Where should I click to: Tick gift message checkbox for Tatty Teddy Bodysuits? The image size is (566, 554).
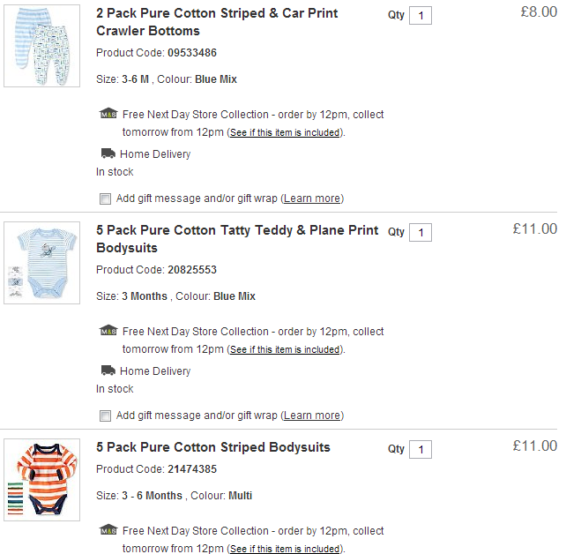[x=106, y=415]
